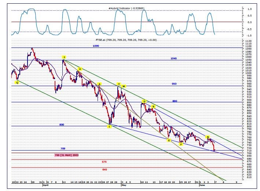The height and width of the screenshot is (191, 260).
Task: Select the yellow I marker at the April peak
Action: pos(64,57)
